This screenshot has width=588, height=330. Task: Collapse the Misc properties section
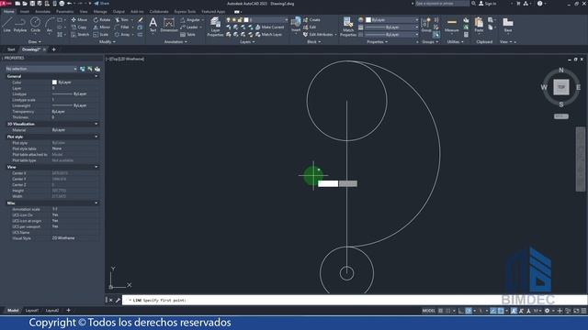[x=96, y=203]
